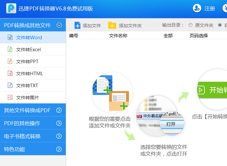Image resolution: width=227 pixels, height=166 pixels.
Task: Click the add-file-and-folder illustration circle
Action: [112, 92]
